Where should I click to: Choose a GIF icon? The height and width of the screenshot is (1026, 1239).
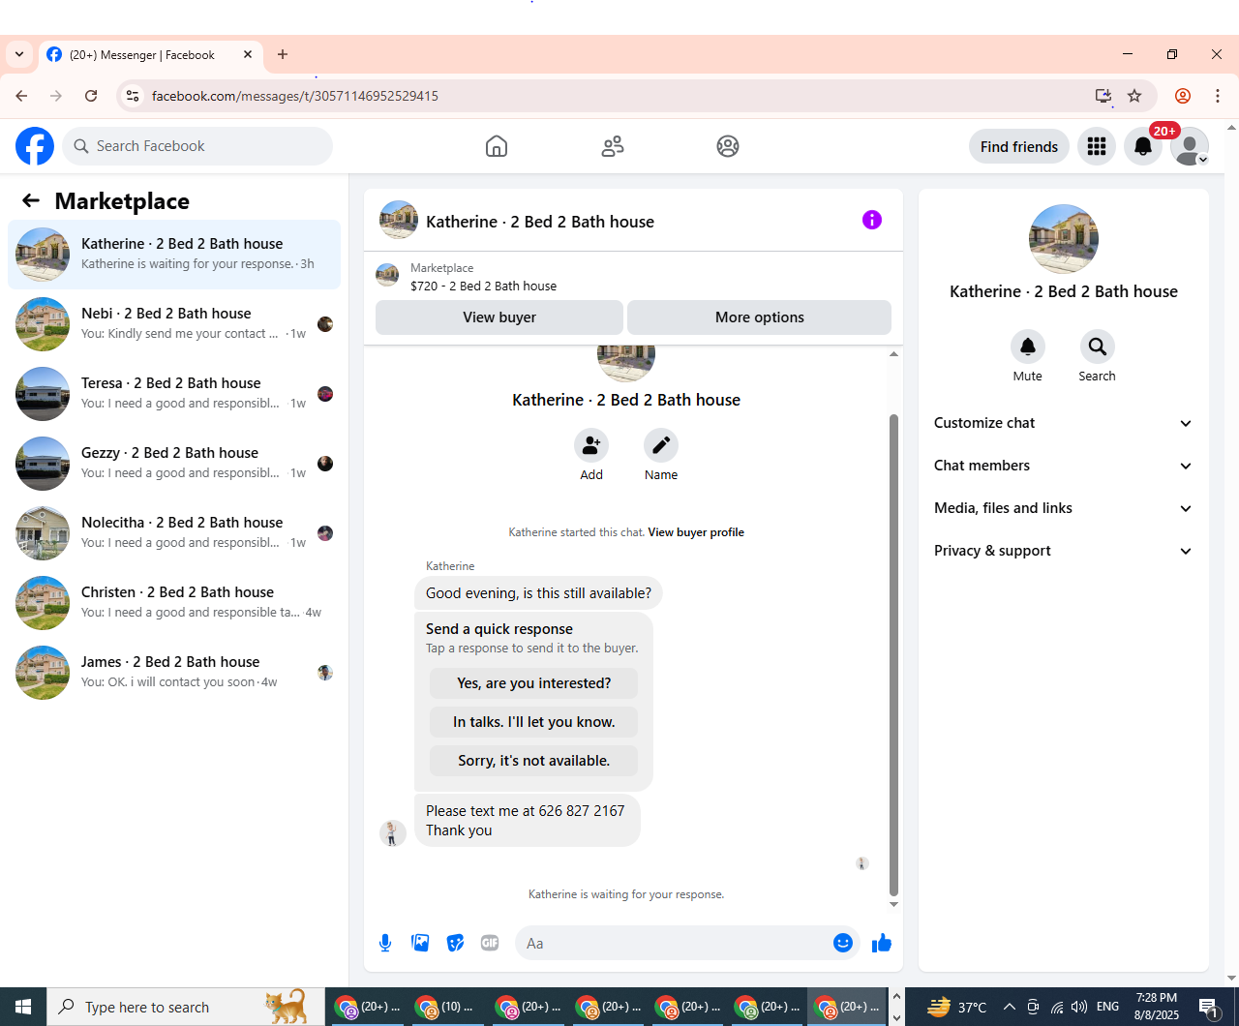490,943
